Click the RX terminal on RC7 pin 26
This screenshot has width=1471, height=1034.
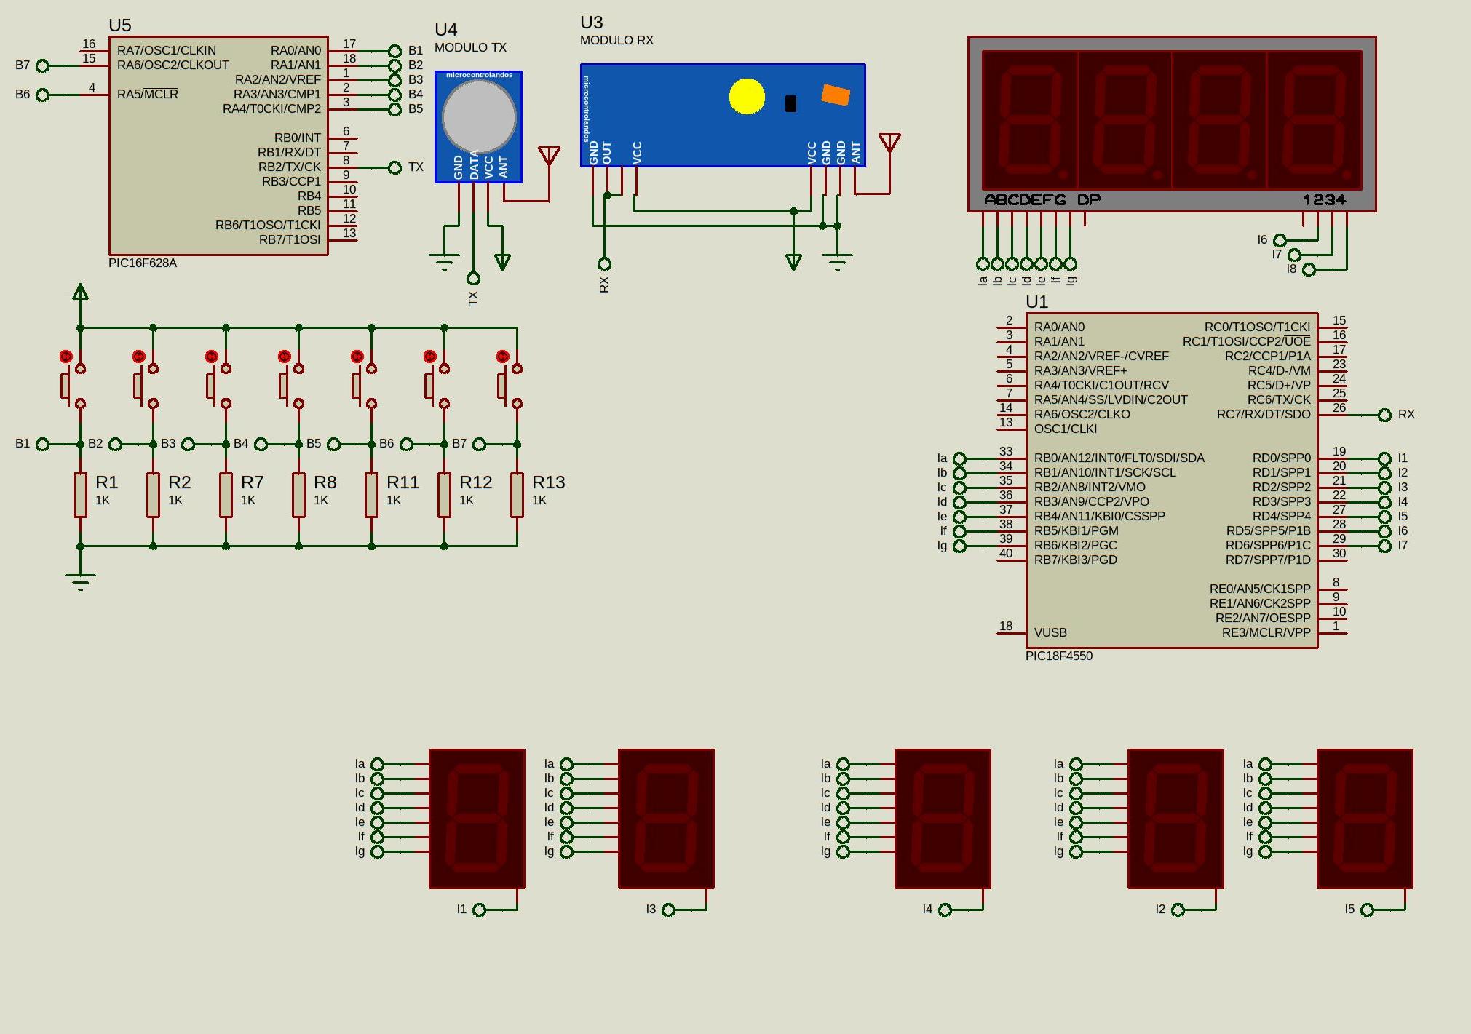[x=1384, y=415]
